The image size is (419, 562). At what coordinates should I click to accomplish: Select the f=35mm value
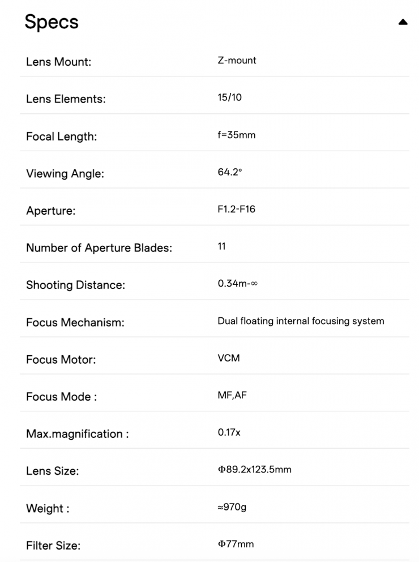[x=236, y=135]
